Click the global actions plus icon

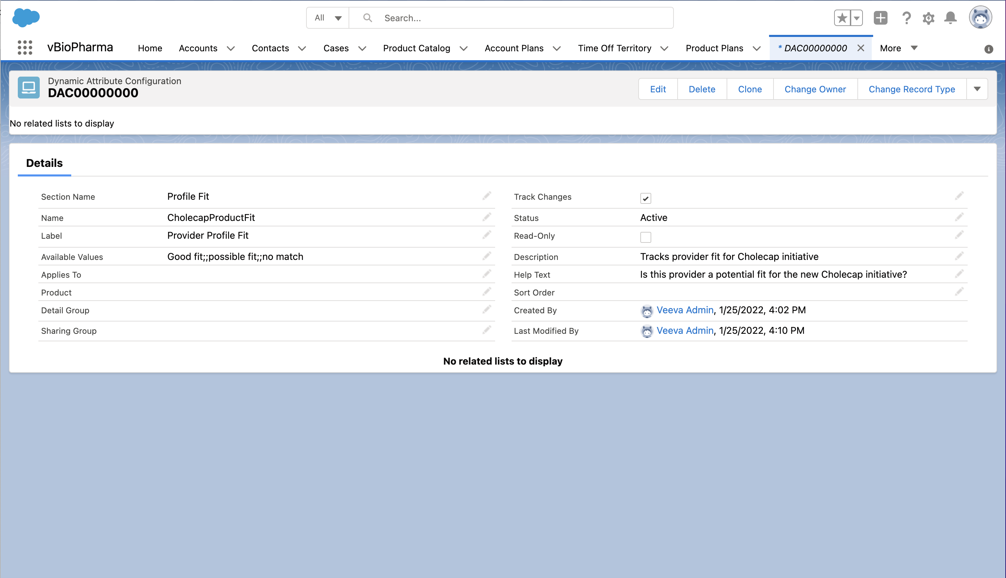tap(880, 18)
